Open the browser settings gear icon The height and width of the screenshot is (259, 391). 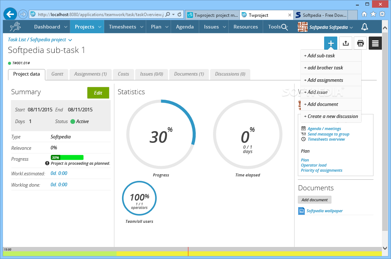(x=382, y=14)
